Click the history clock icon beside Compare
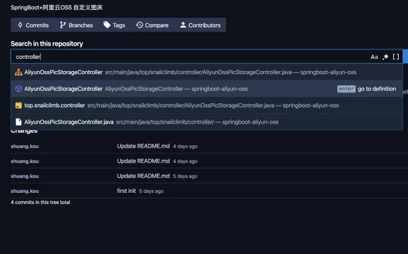The image size is (408, 254). 139,25
